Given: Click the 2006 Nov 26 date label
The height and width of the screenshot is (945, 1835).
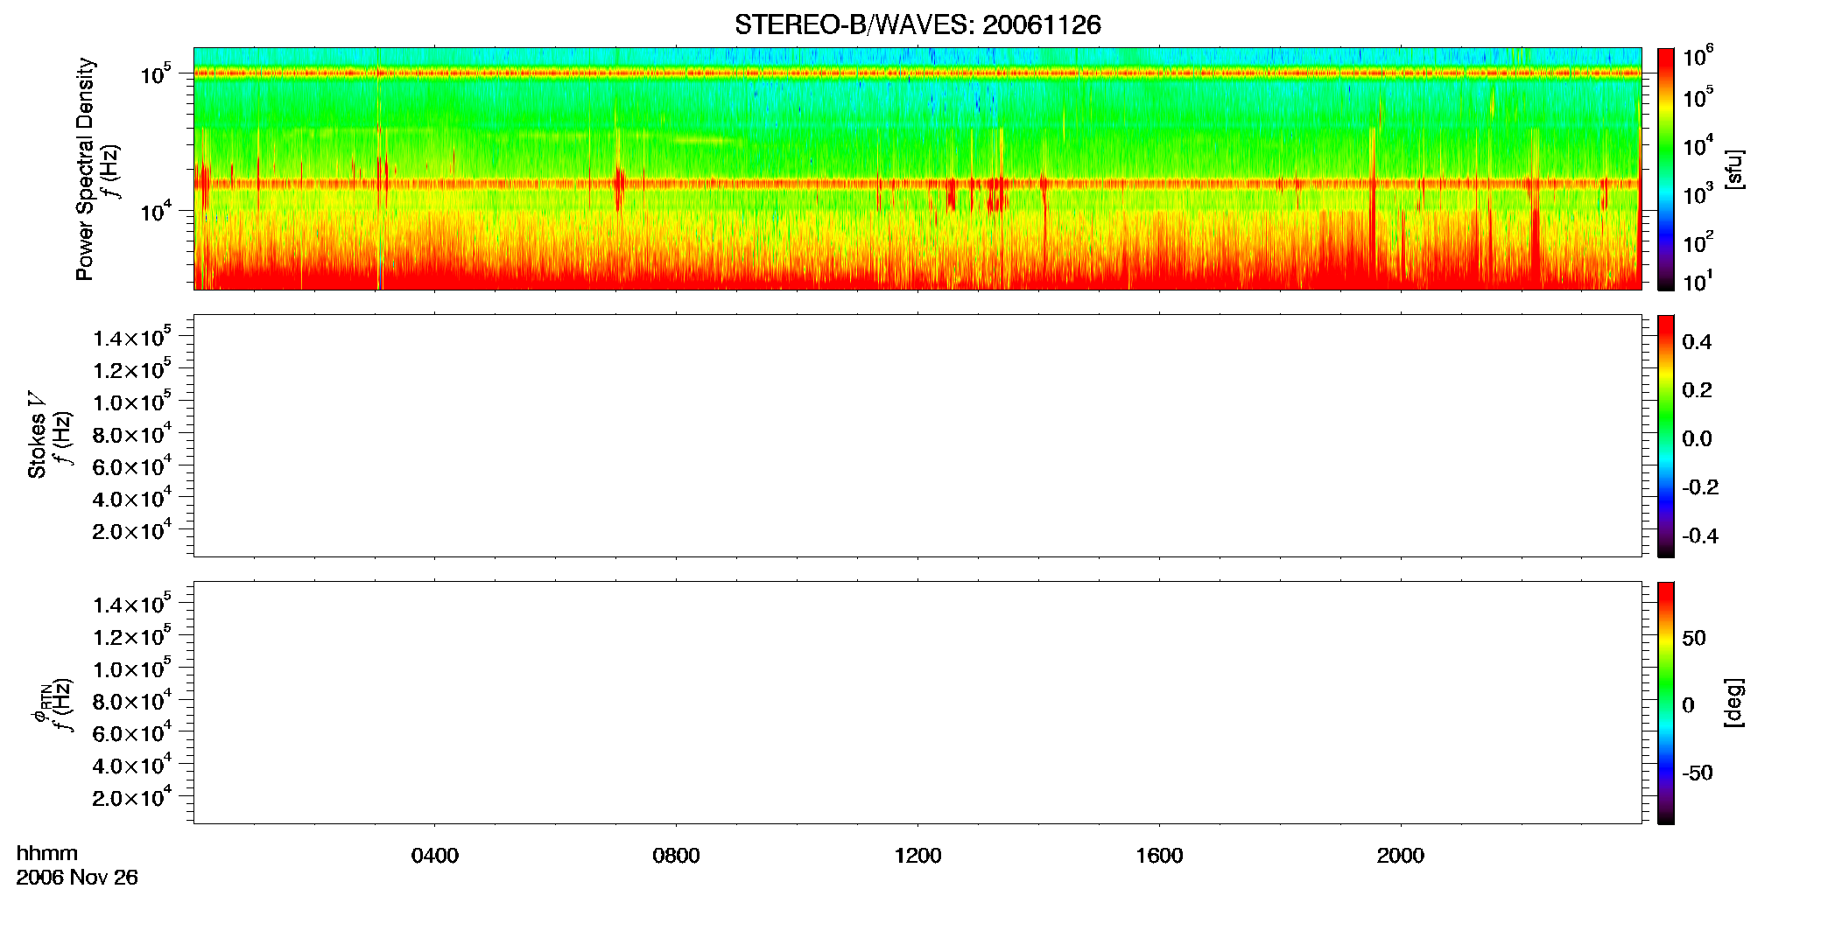Looking at the screenshot, I should pyautogui.click(x=77, y=878).
